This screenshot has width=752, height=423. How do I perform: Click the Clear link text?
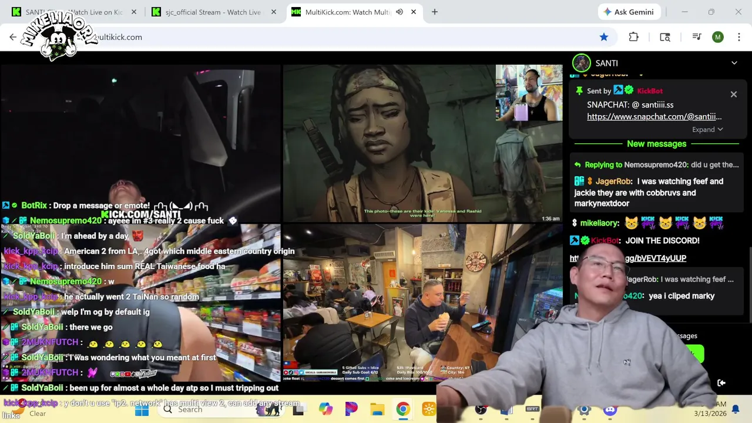pyautogui.click(x=38, y=414)
